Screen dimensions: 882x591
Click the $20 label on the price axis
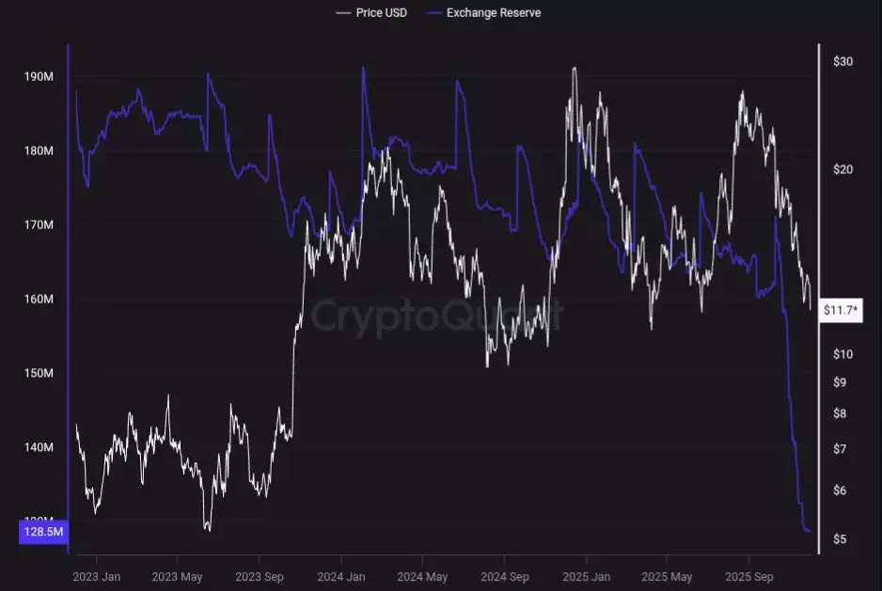coord(843,169)
